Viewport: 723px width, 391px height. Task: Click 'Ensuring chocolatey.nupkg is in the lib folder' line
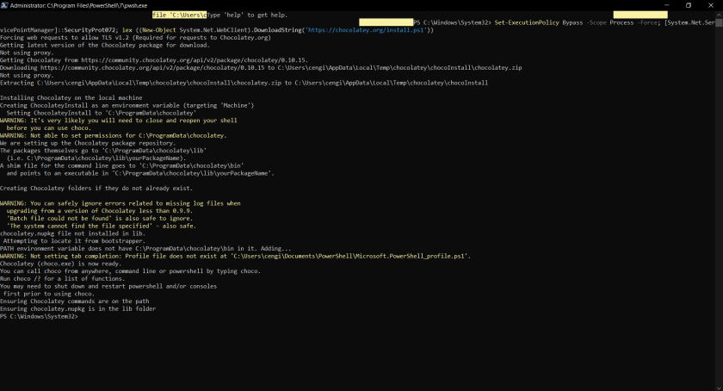pyautogui.click(x=77, y=308)
